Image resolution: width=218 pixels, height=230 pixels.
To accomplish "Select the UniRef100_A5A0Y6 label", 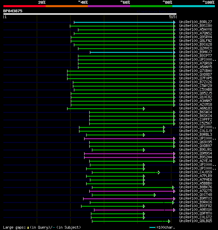I will [196, 29].
